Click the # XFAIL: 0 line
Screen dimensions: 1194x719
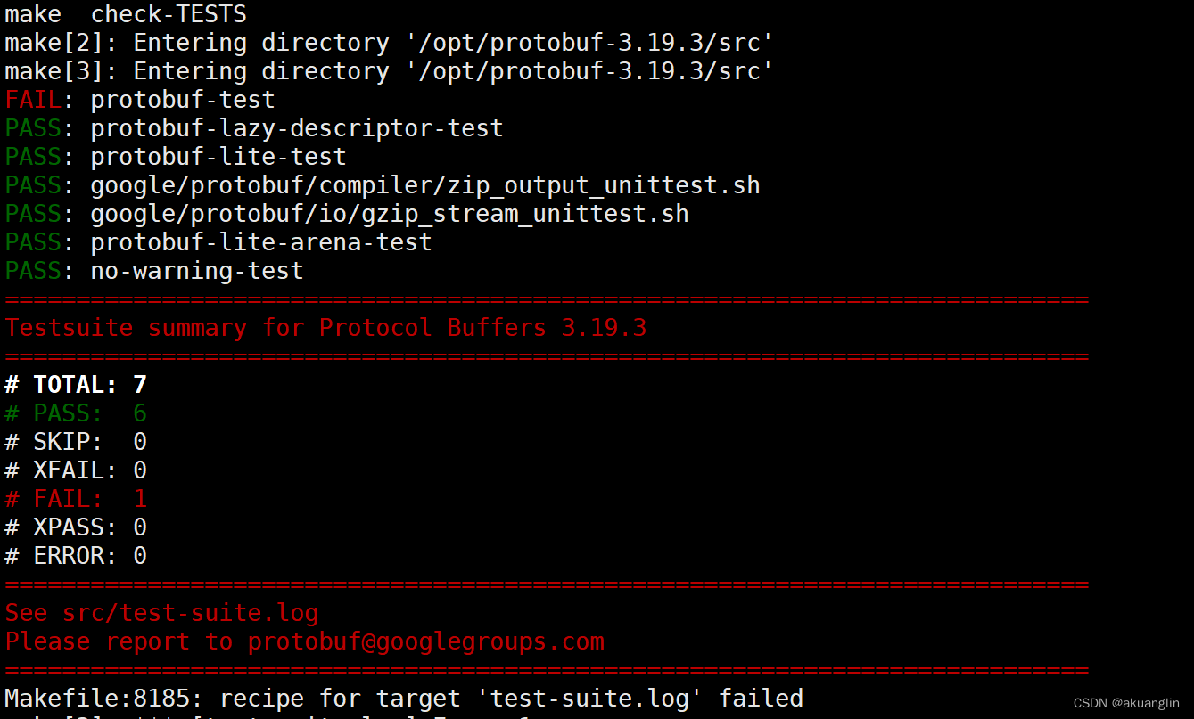(x=76, y=470)
